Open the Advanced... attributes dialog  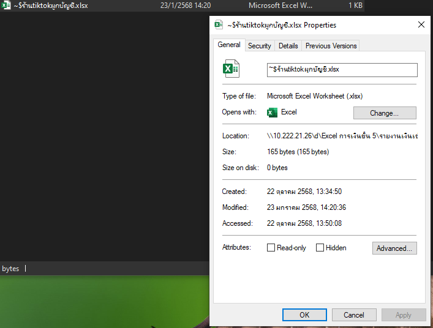pos(394,248)
